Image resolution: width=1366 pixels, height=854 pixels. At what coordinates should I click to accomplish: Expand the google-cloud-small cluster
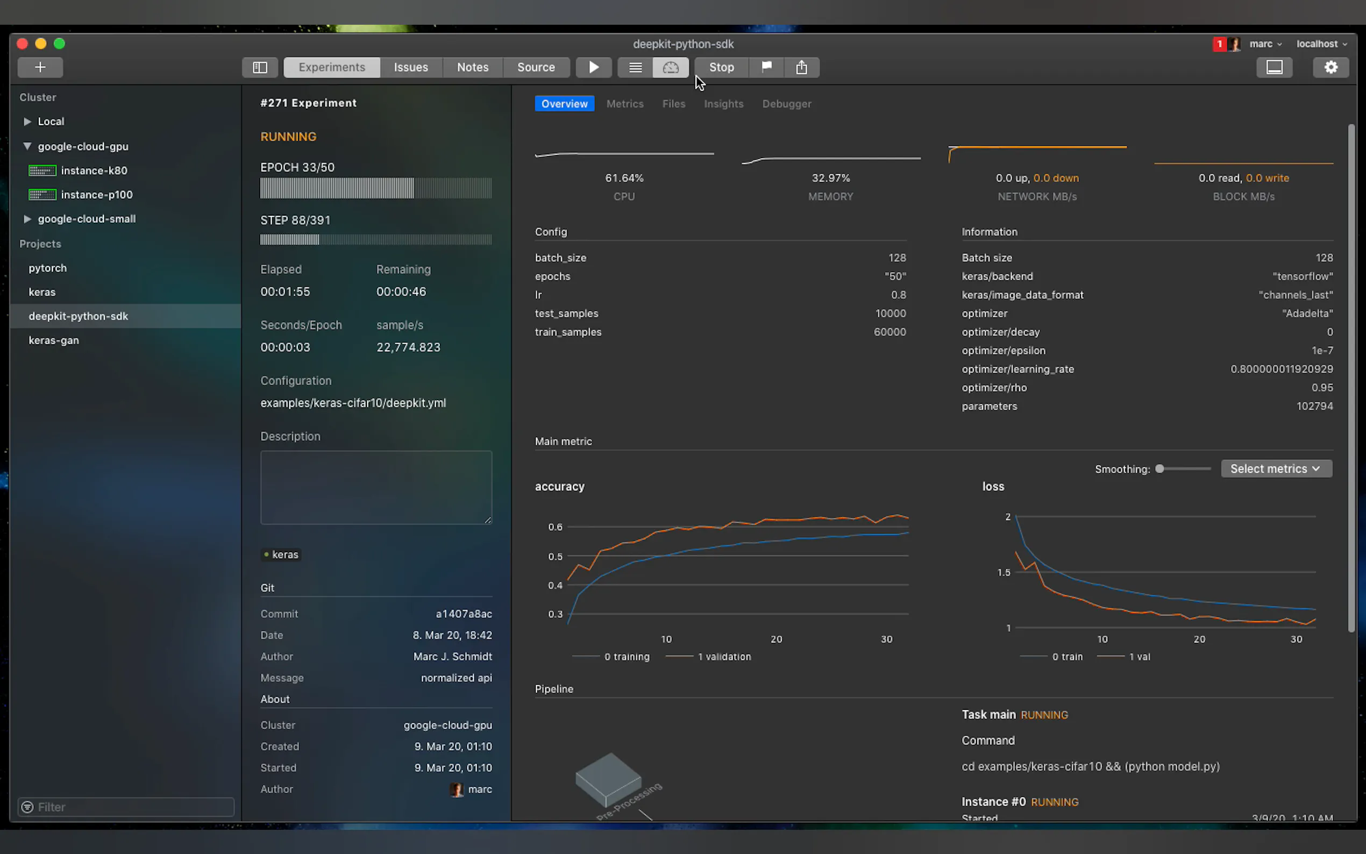pyautogui.click(x=27, y=218)
